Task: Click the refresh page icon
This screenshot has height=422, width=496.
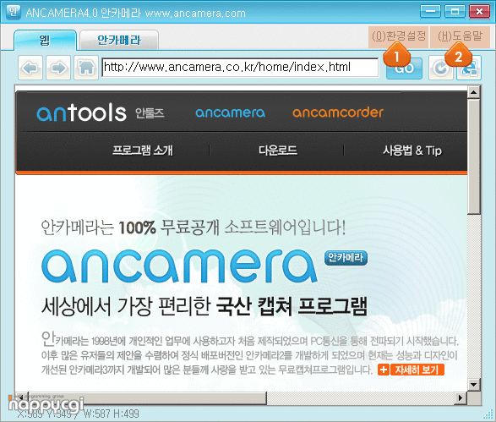Action: click(x=441, y=68)
